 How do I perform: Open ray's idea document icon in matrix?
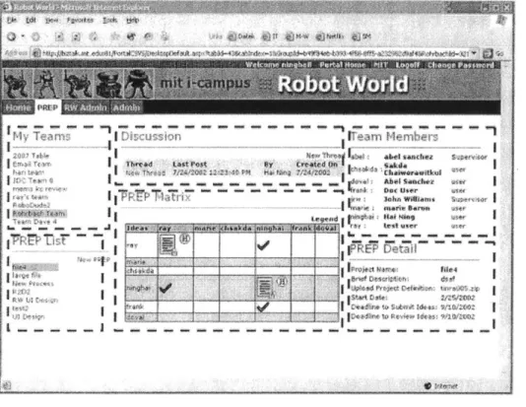[x=167, y=244]
